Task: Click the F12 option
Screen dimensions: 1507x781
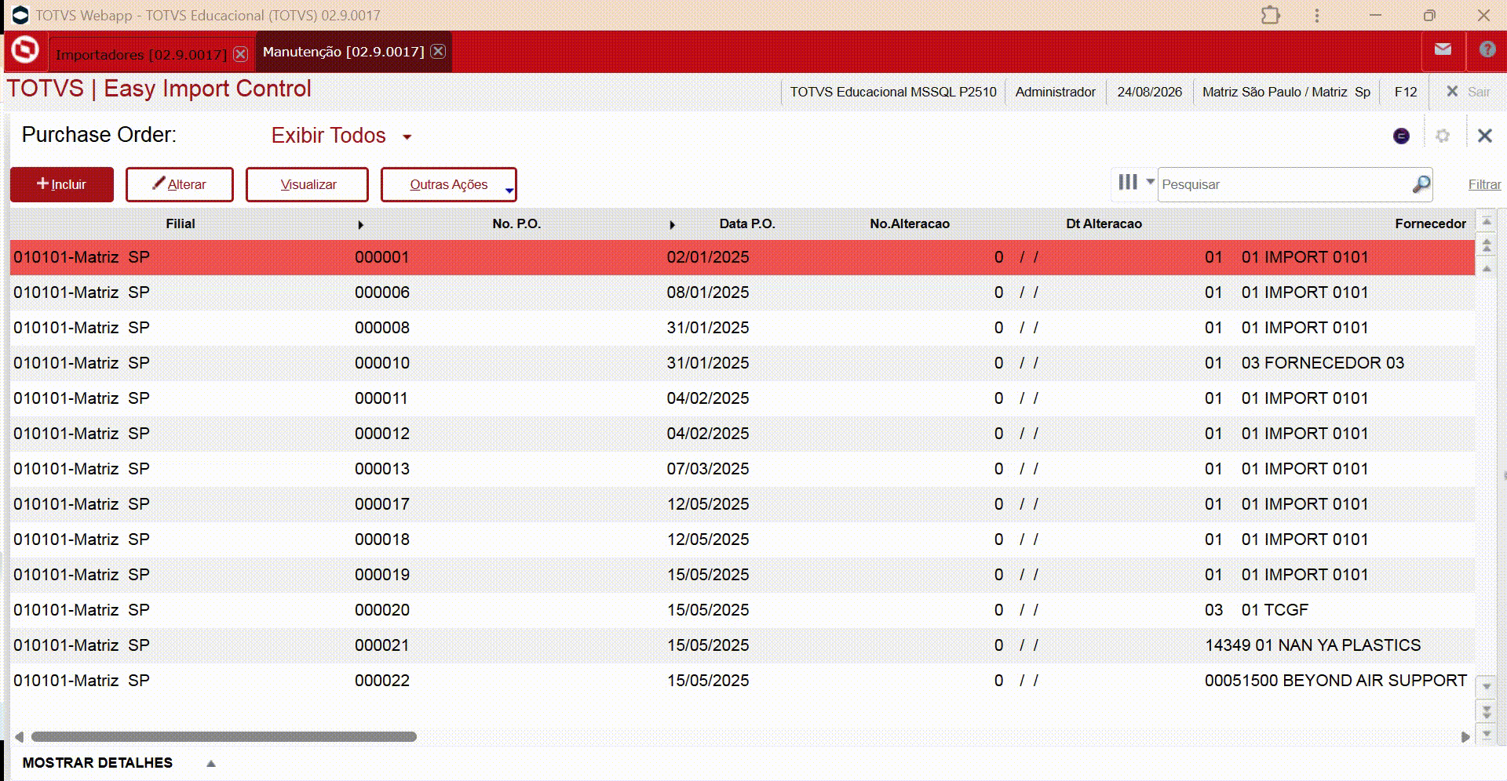Action: click(x=1405, y=92)
